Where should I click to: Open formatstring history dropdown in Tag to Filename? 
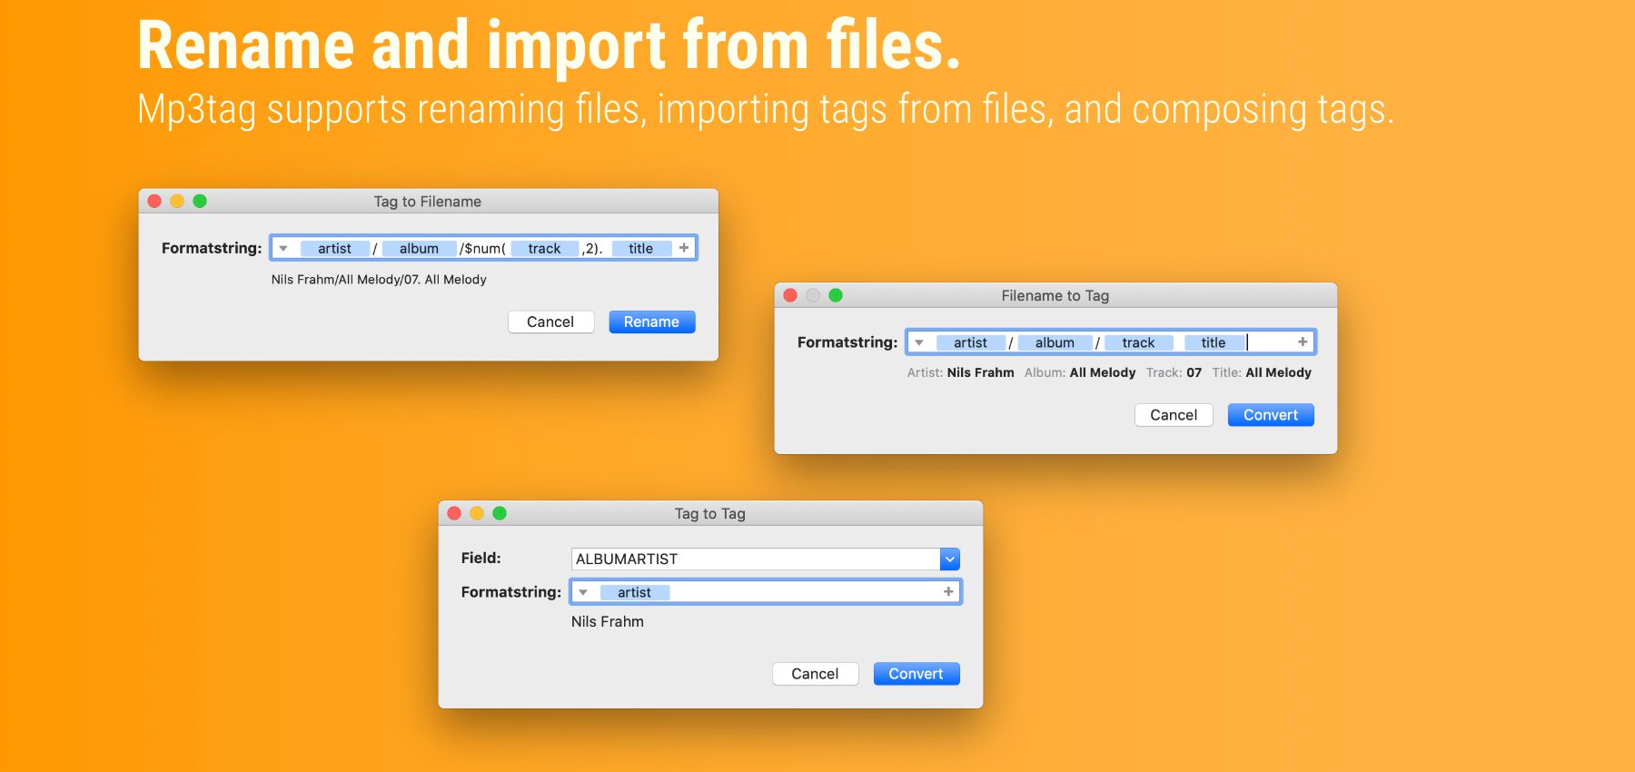point(283,248)
